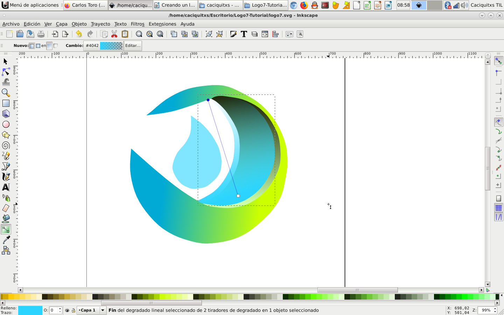Select the Pencil freehand tool
Image resolution: width=504 pixels, height=315 pixels.
(x=6, y=156)
